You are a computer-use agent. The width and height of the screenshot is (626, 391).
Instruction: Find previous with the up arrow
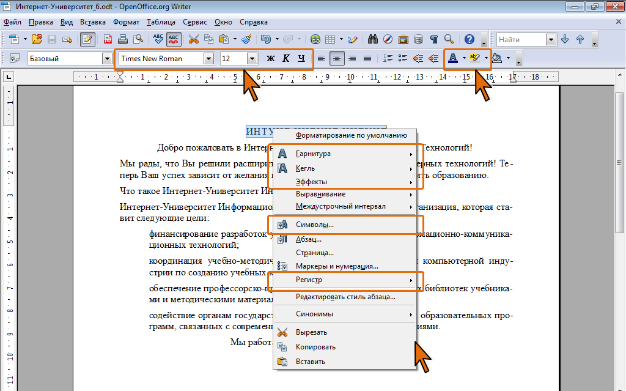pyautogui.click(x=580, y=39)
